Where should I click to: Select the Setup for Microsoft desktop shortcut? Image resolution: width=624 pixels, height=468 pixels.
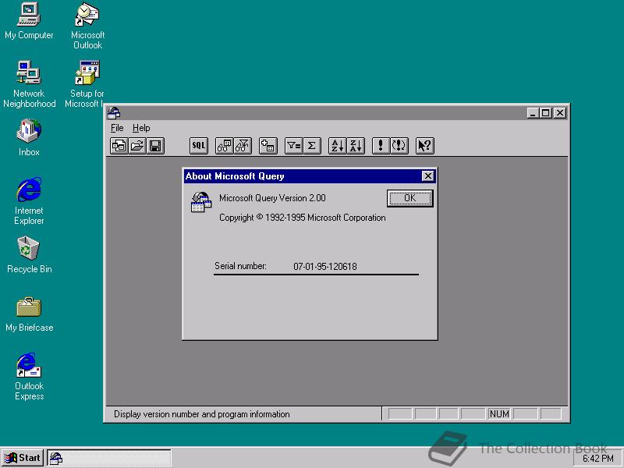click(x=84, y=84)
